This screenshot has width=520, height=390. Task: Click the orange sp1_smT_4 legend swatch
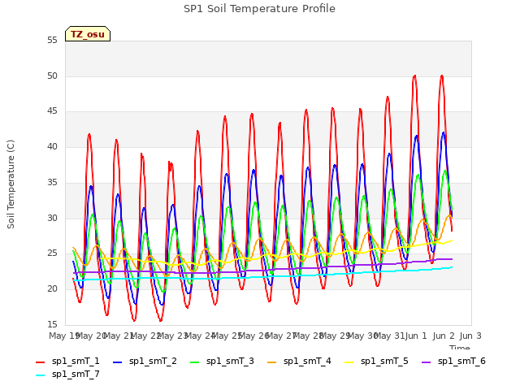(x=271, y=362)
